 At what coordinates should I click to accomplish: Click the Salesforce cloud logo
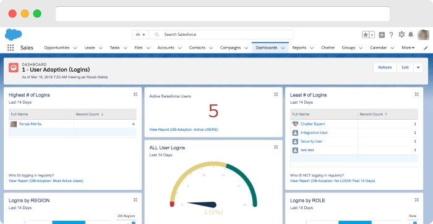(13, 35)
